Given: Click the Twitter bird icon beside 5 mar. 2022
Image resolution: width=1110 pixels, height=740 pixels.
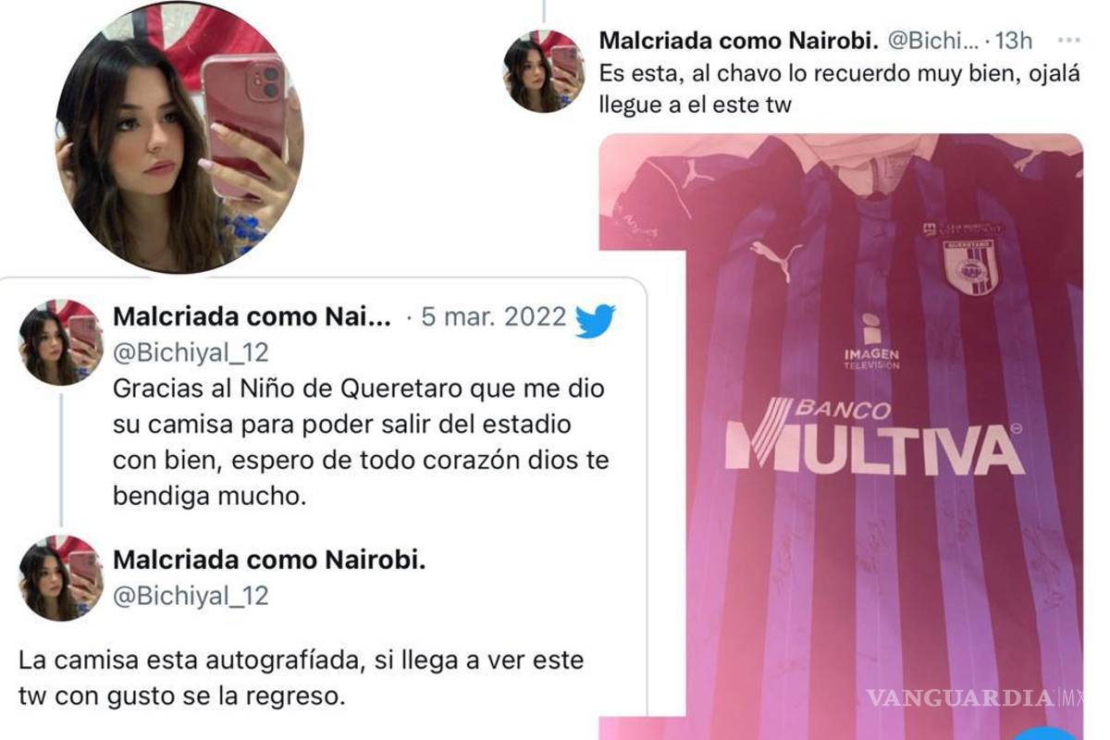Looking at the screenshot, I should click(595, 319).
